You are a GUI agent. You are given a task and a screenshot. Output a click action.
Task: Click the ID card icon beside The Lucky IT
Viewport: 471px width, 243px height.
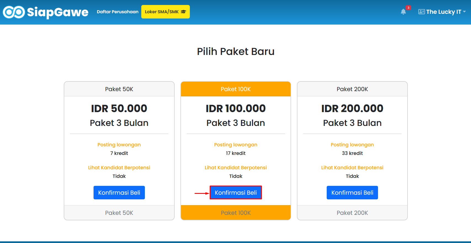[421, 12]
